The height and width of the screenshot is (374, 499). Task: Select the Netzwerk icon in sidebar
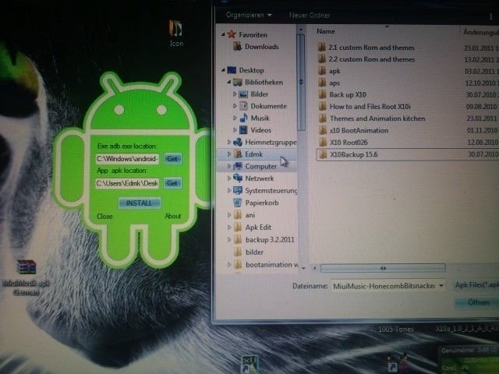click(x=238, y=178)
